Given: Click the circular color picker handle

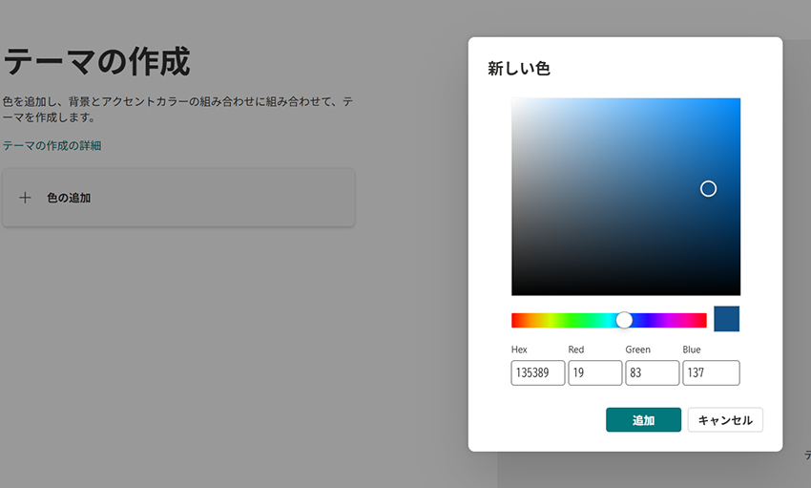Looking at the screenshot, I should point(708,188).
